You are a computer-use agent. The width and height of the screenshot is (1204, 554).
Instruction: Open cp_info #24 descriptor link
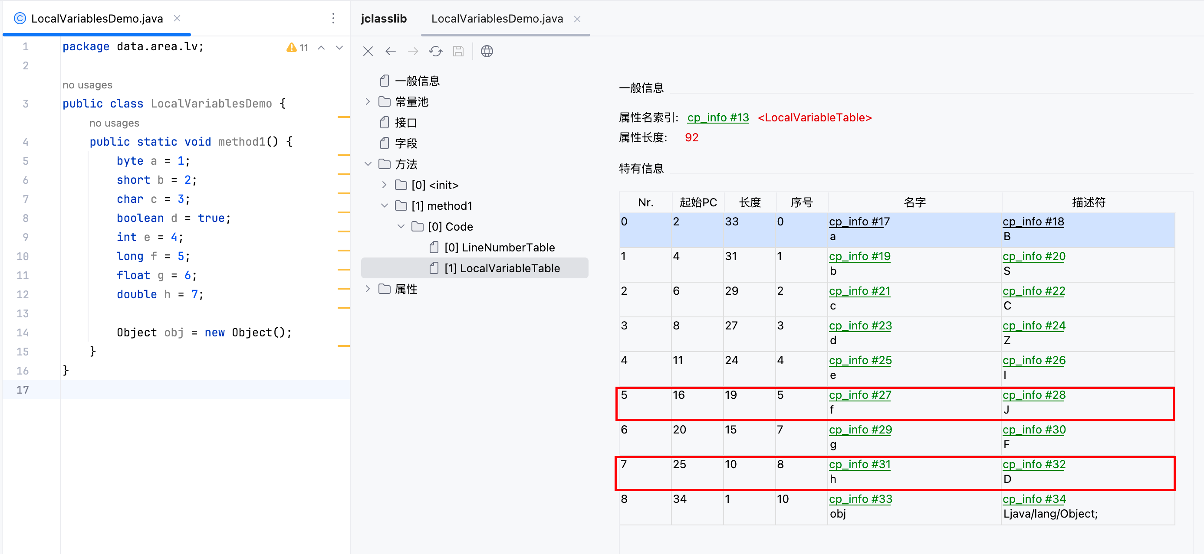[1034, 326]
